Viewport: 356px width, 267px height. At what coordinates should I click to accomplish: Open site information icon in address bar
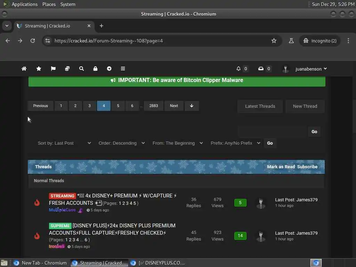click(x=47, y=41)
